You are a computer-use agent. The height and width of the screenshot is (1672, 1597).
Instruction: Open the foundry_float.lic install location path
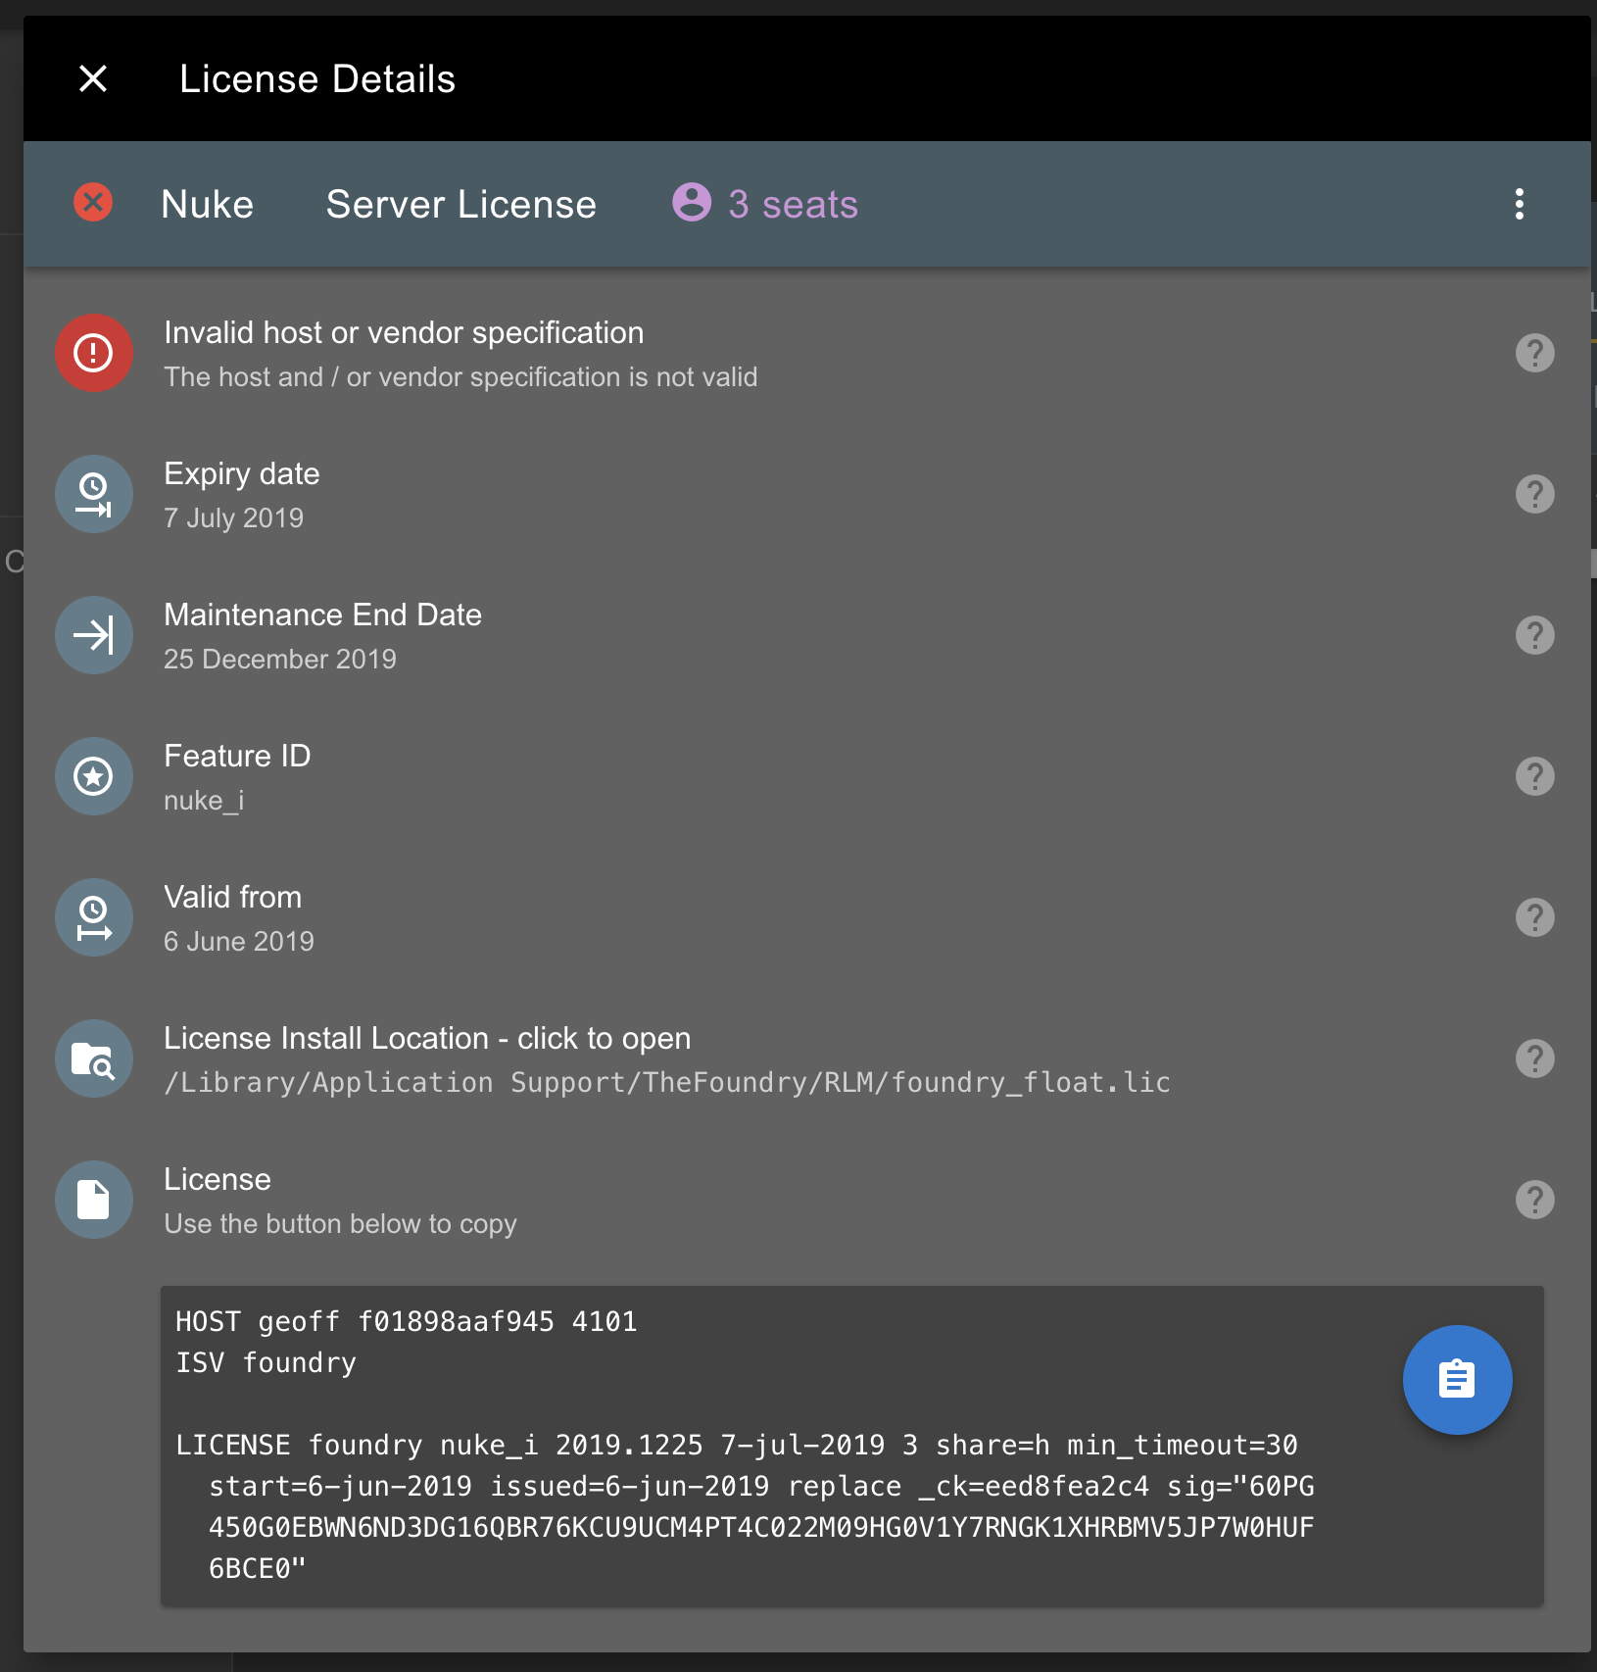click(x=667, y=1083)
